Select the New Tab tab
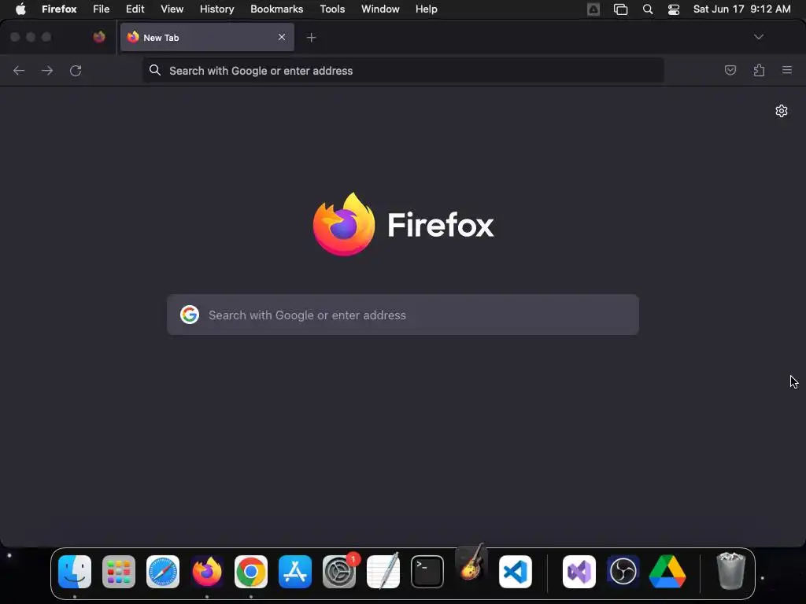The width and height of the screenshot is (806, 604). pyautogui.click(x=207, y=37)
